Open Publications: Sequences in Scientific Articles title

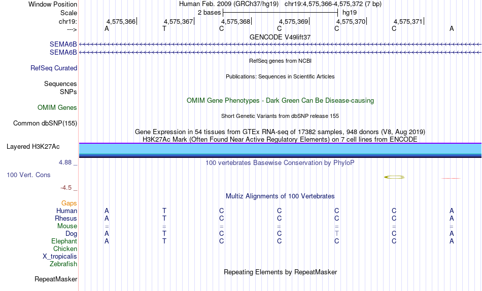tap(280, 76)
